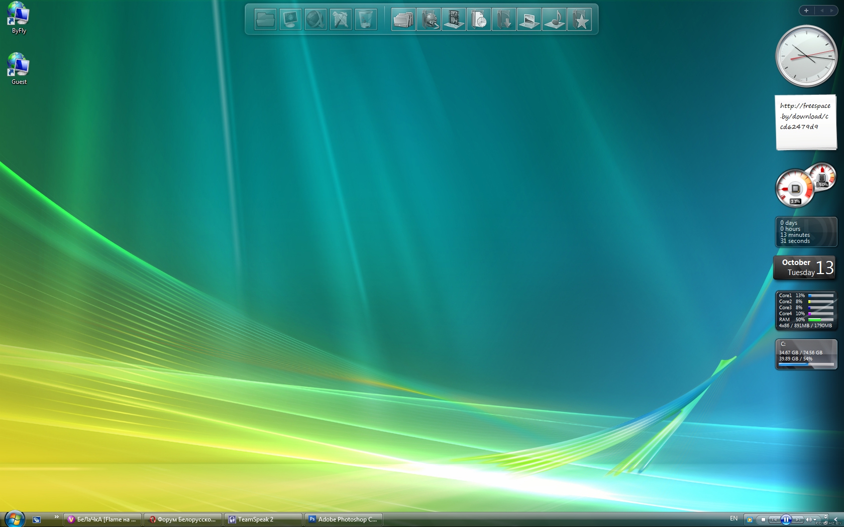Viewport: 844px width, 527px height.
Task: Skip to previous track in media toolbar
Action: pos(774,519)
